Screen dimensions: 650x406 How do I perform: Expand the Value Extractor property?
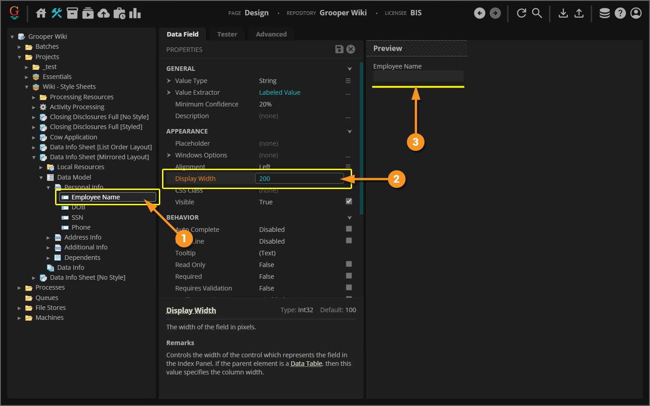click(x=169, y=92)
